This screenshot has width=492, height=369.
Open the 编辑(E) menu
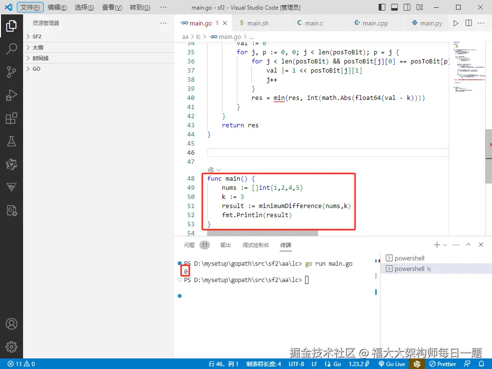(x=57, y=7)
